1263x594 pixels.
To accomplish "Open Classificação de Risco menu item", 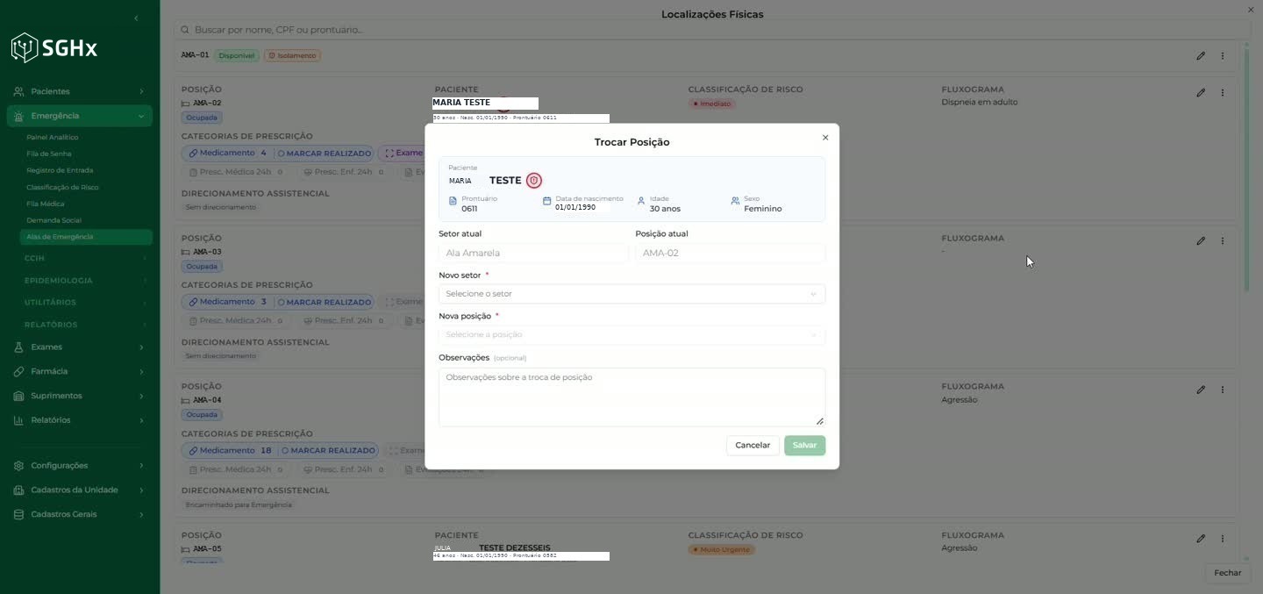I will pos(62,187).
